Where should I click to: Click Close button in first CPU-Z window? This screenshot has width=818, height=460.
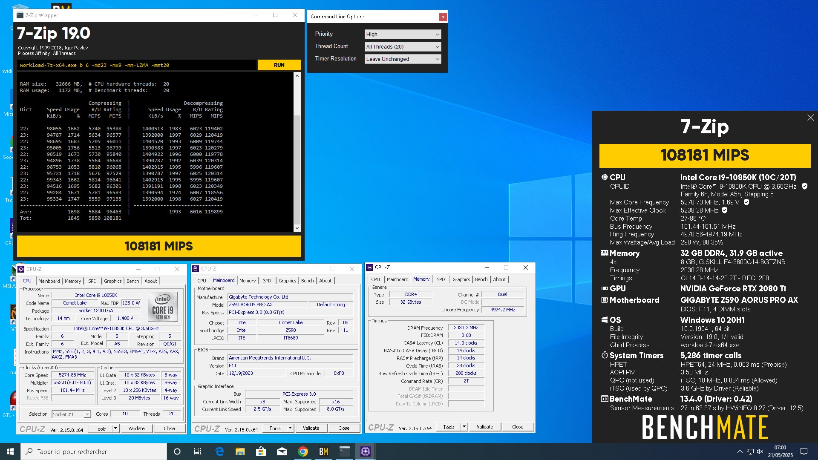click(x=169, y=428)
